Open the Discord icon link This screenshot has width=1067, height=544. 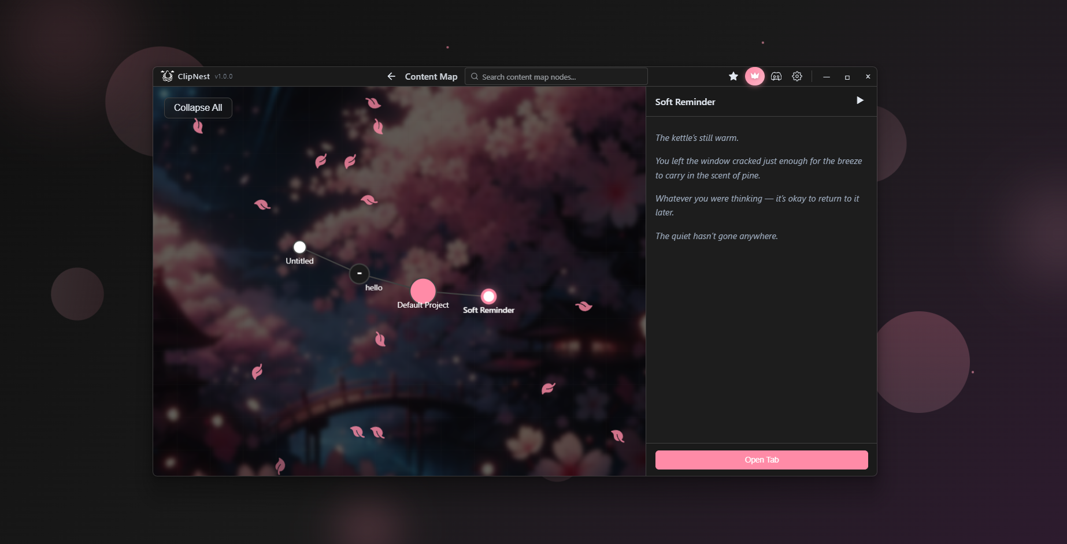[776, 76]
